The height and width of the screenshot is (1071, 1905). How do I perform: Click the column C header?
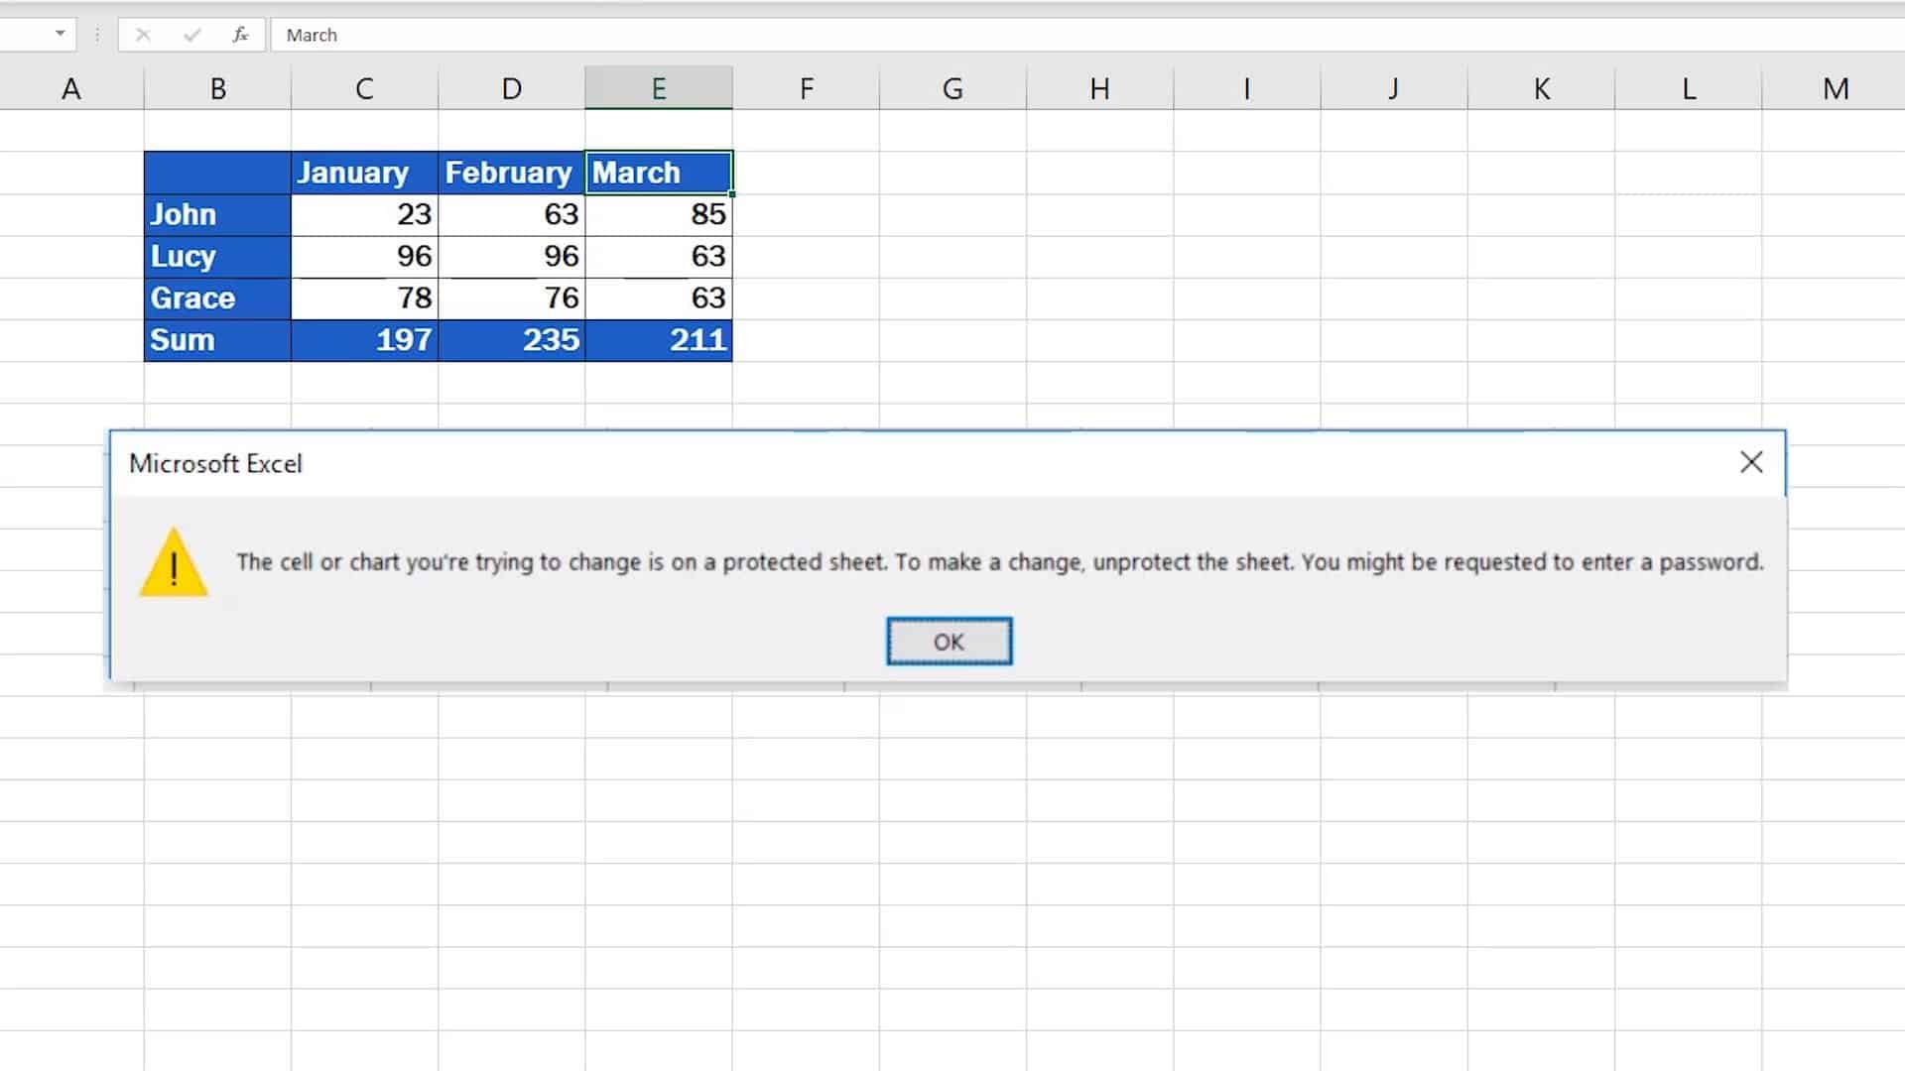pos(364,87)
